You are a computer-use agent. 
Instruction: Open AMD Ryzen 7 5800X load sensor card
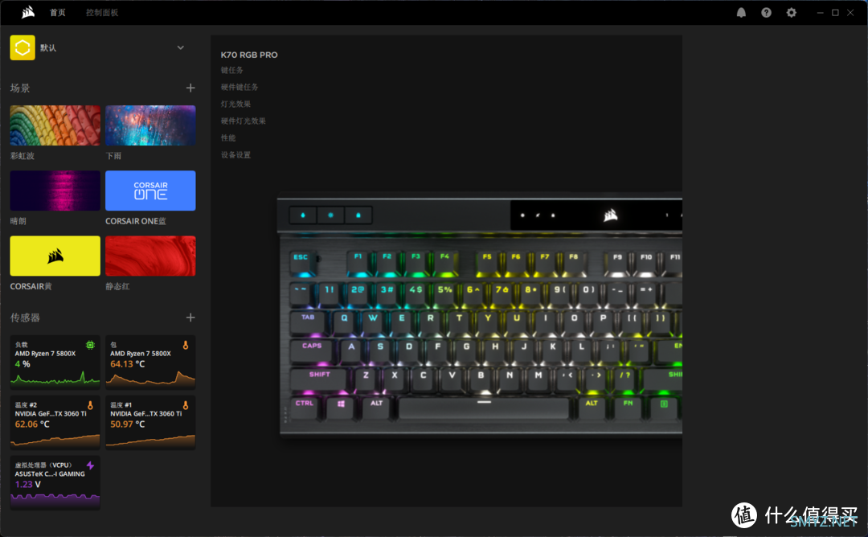tap(55, 362)
